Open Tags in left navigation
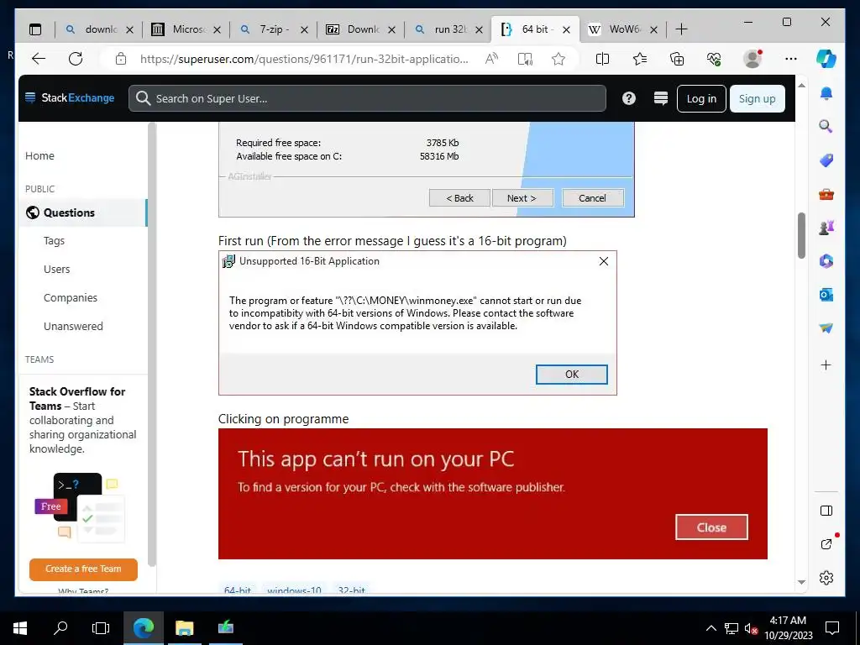 click(54, 241)
